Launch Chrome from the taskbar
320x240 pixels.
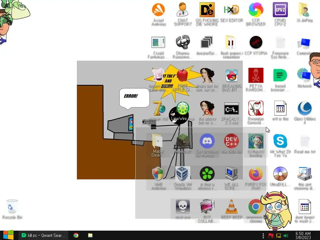(x=76, y=235)
